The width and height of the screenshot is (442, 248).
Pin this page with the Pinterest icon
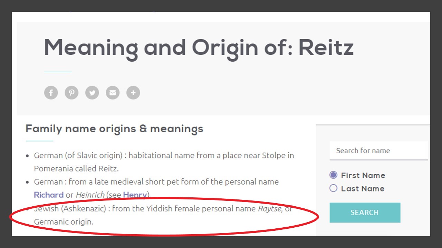[71, 93]
